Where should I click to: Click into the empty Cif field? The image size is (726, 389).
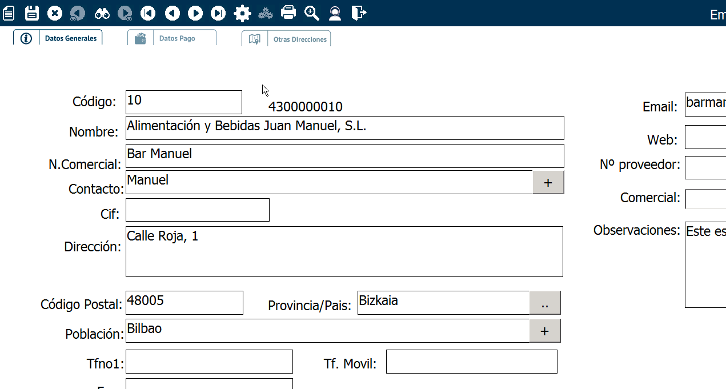pos(197,210)
